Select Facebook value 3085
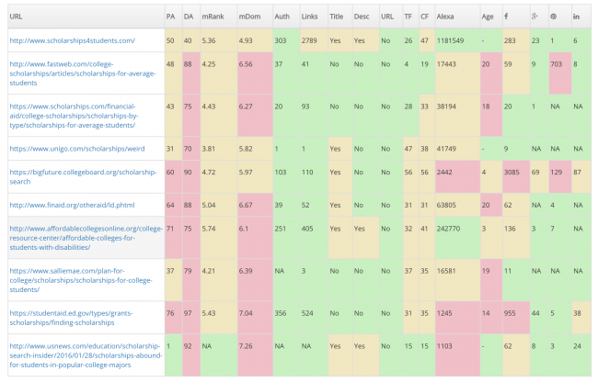 click(512, 172)
